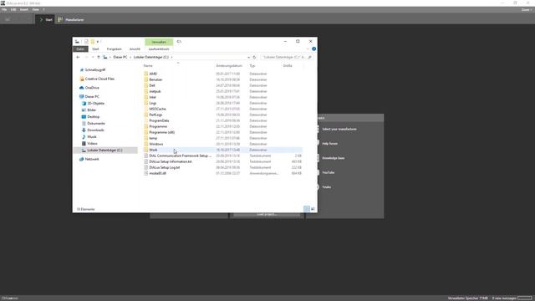Select the Work folder
This screenshot has height=301, width=535.
153,150
